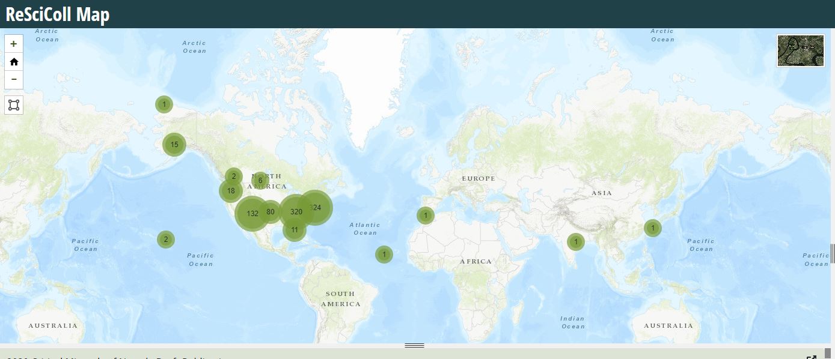Zoom out using the minus button
This screenshot has height=359, width=835.
[x=14, y=79]
